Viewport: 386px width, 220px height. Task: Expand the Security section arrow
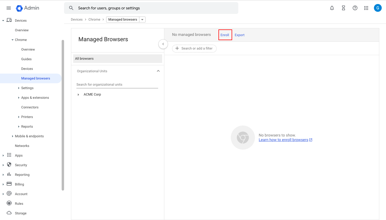tap(3, 165)
